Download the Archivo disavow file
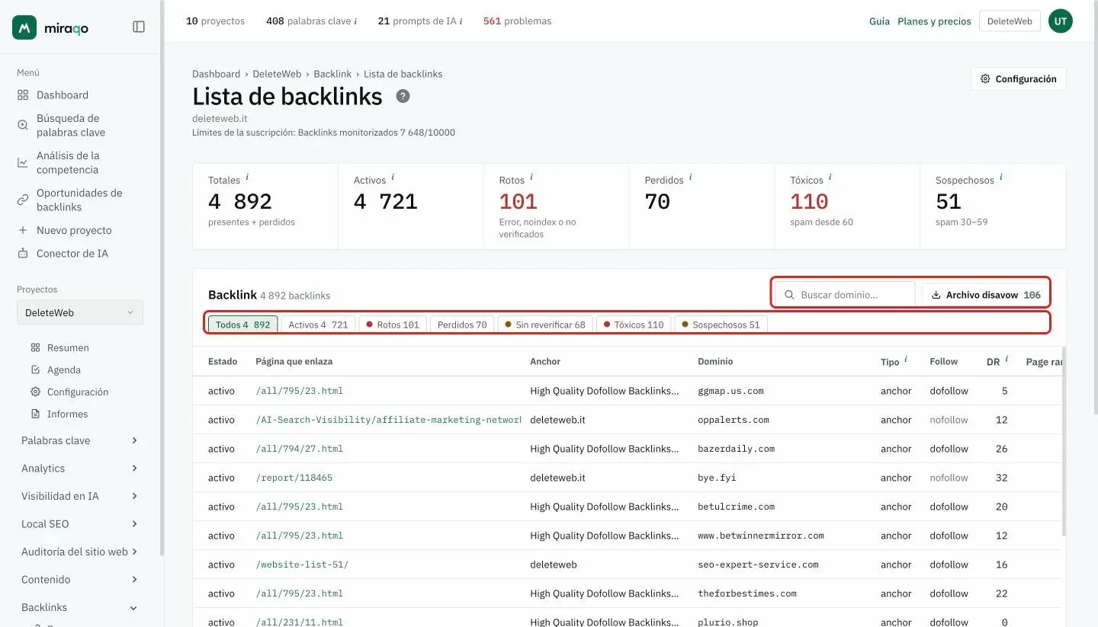Viewport: 1098px width, 627px height. coord(985,295)
